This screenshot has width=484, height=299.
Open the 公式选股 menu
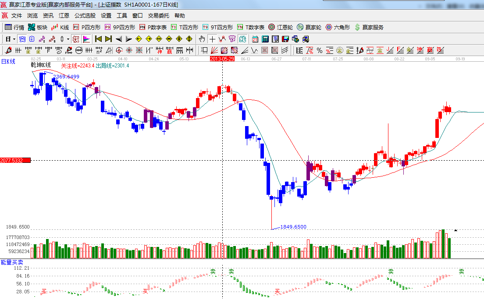point(85,15)
